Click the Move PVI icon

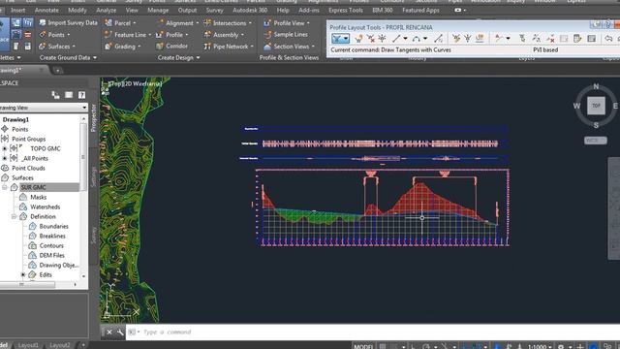[382, 39]
